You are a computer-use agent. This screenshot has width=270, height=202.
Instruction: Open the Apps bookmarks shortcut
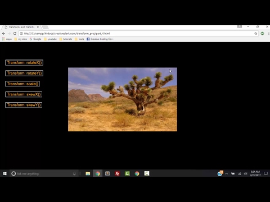(7, 39)
